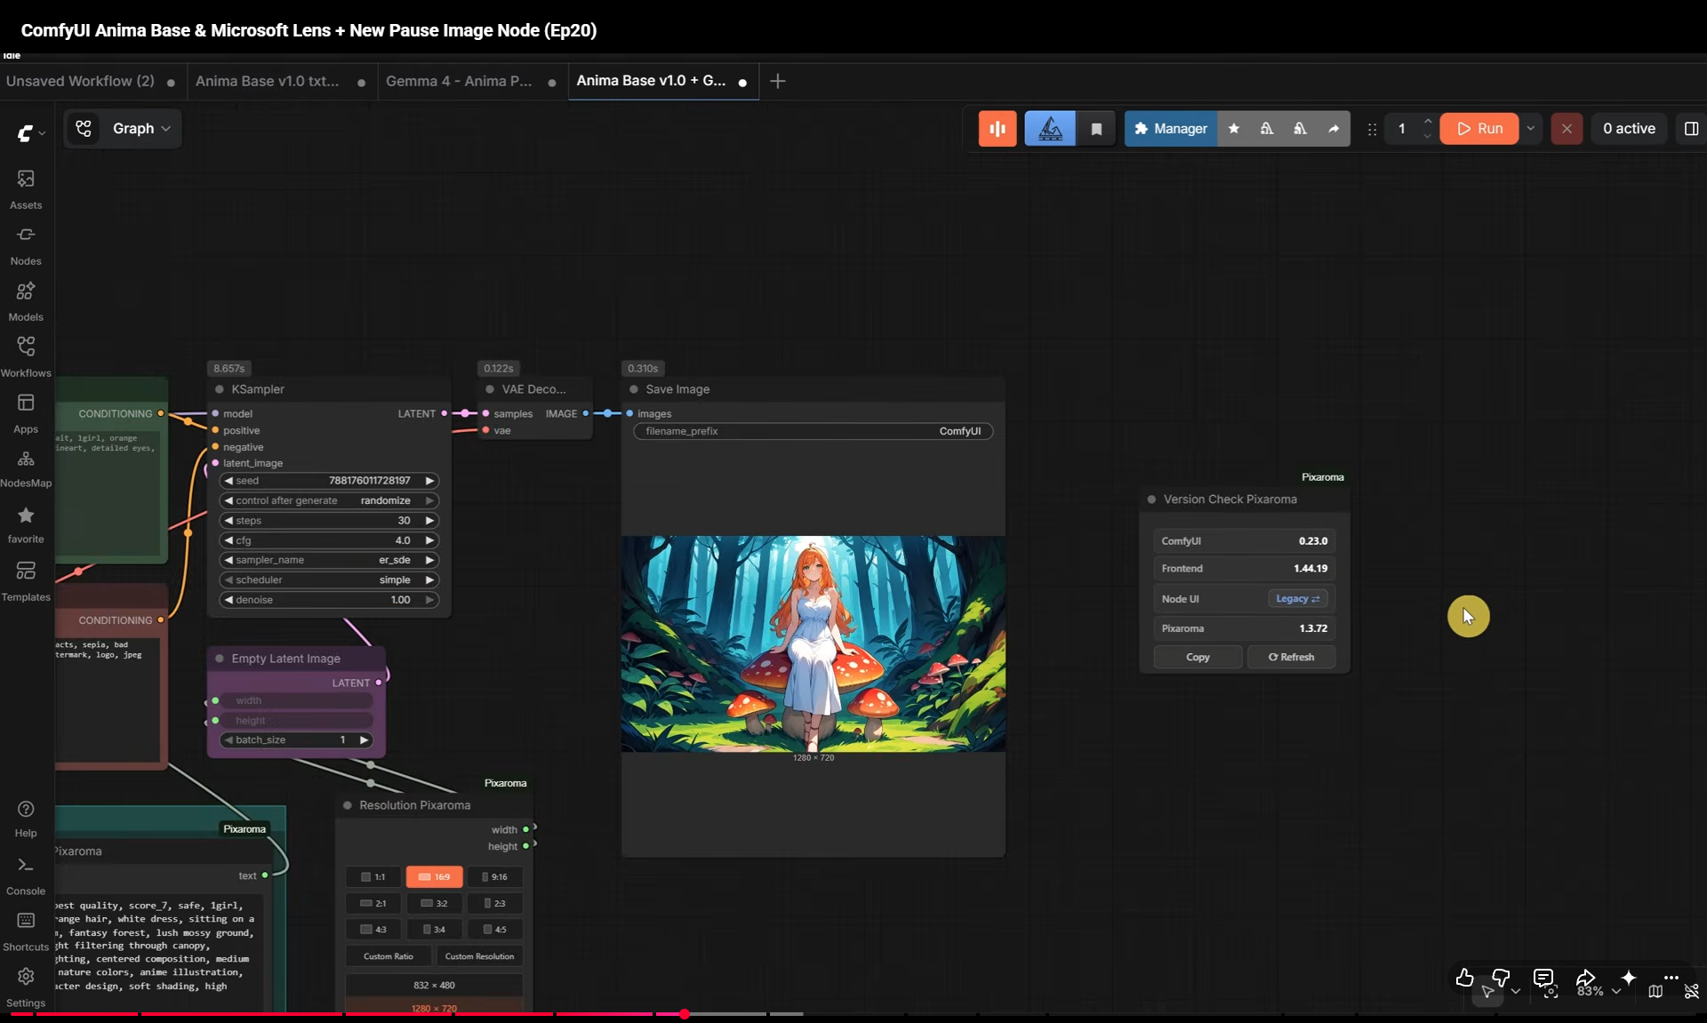Click the star icon next to Manager

[1234, 129]
